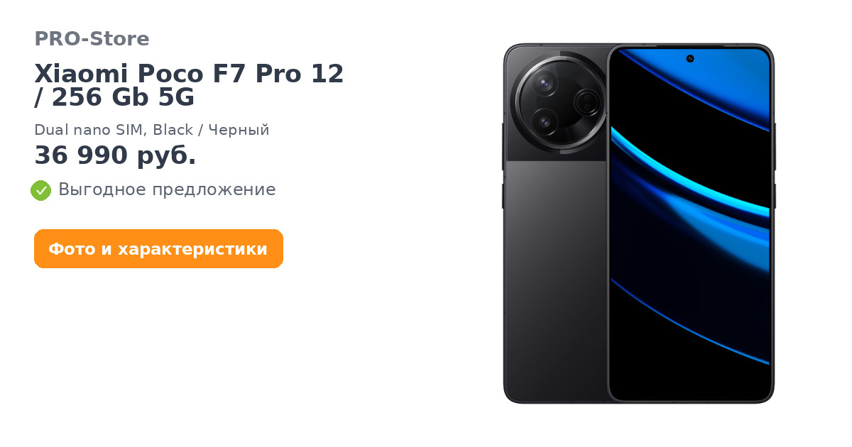Viewport: 852px width, 447px height.
Task: Select the upper-left rear camera lens
Action: 545,85
